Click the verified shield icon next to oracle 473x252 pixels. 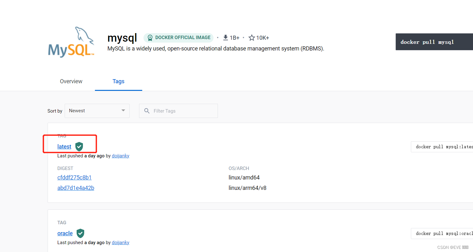coord(80,233)
